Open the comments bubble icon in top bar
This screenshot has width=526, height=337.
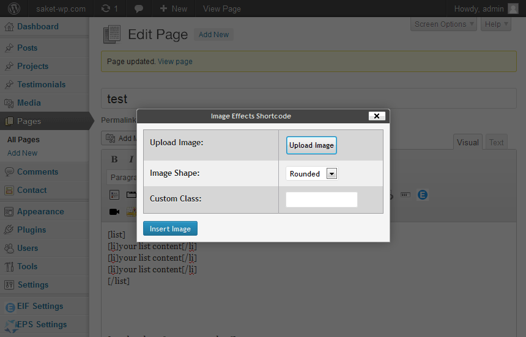139,9
